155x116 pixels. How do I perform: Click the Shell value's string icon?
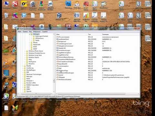click(57, 68)
